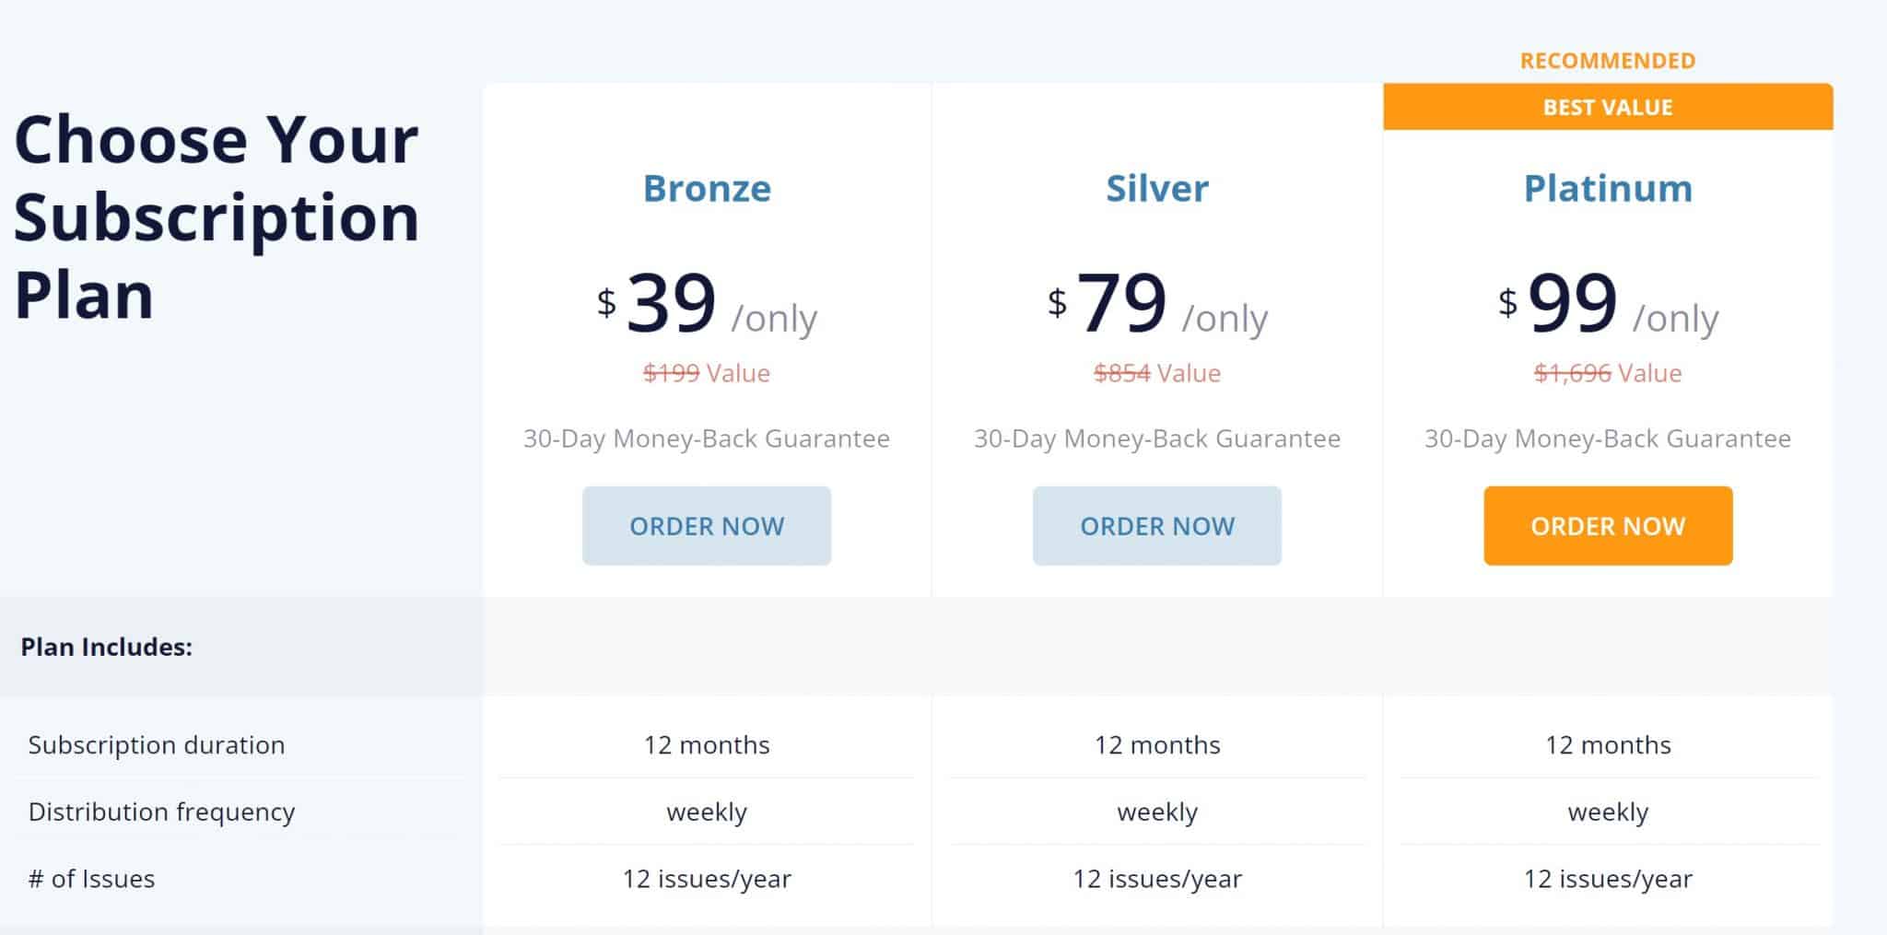Screen dimensions: 1887x935
Task: Click the orange Best Value banner
Action: 1608,107
